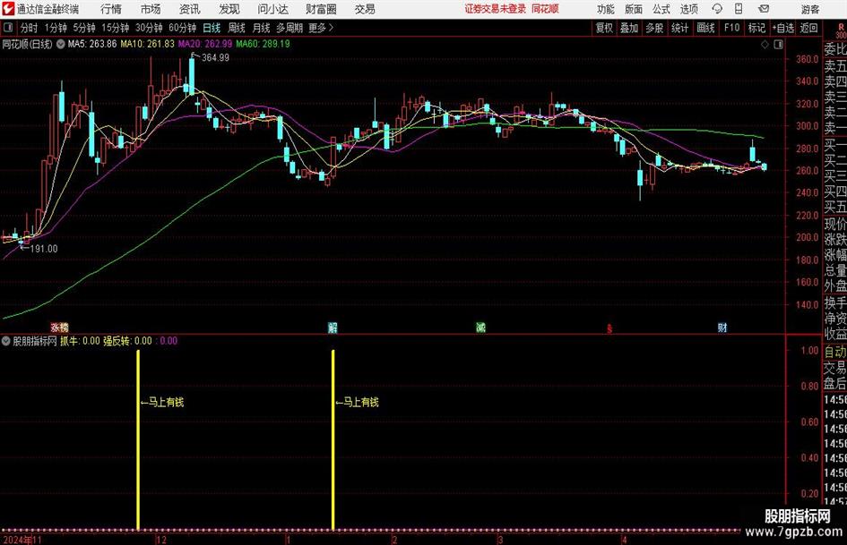Click the 364.99 high price label
Image resolution: width=847 pixels, height=545 pixels.
(215, 58)
